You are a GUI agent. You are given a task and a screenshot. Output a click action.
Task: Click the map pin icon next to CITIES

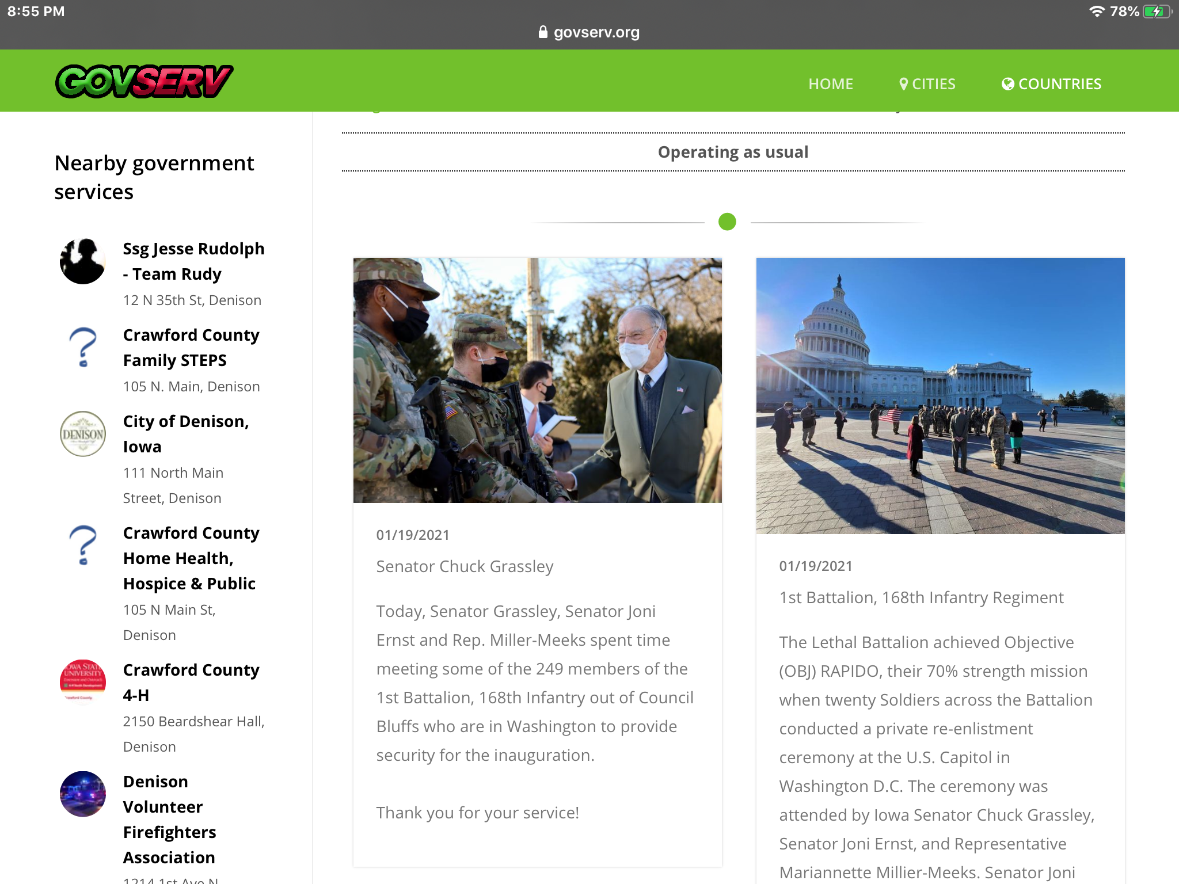[904, 84]
